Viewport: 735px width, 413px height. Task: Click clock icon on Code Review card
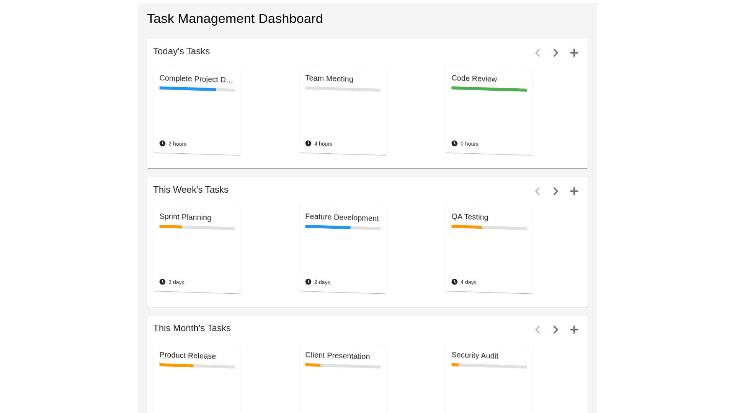454,143
